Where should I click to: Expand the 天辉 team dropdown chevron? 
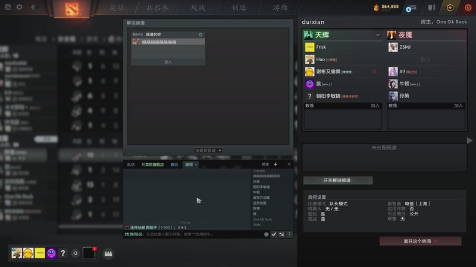point(377,35)
